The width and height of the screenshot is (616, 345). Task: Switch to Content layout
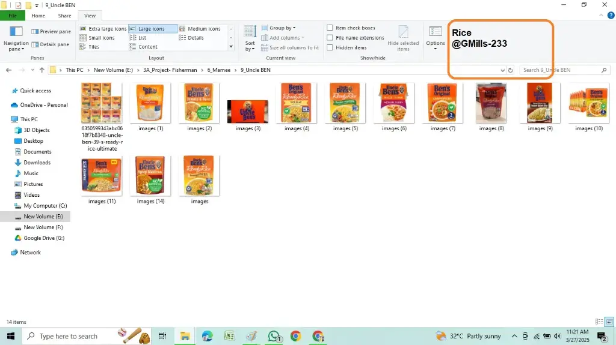[x=143, y=47]
